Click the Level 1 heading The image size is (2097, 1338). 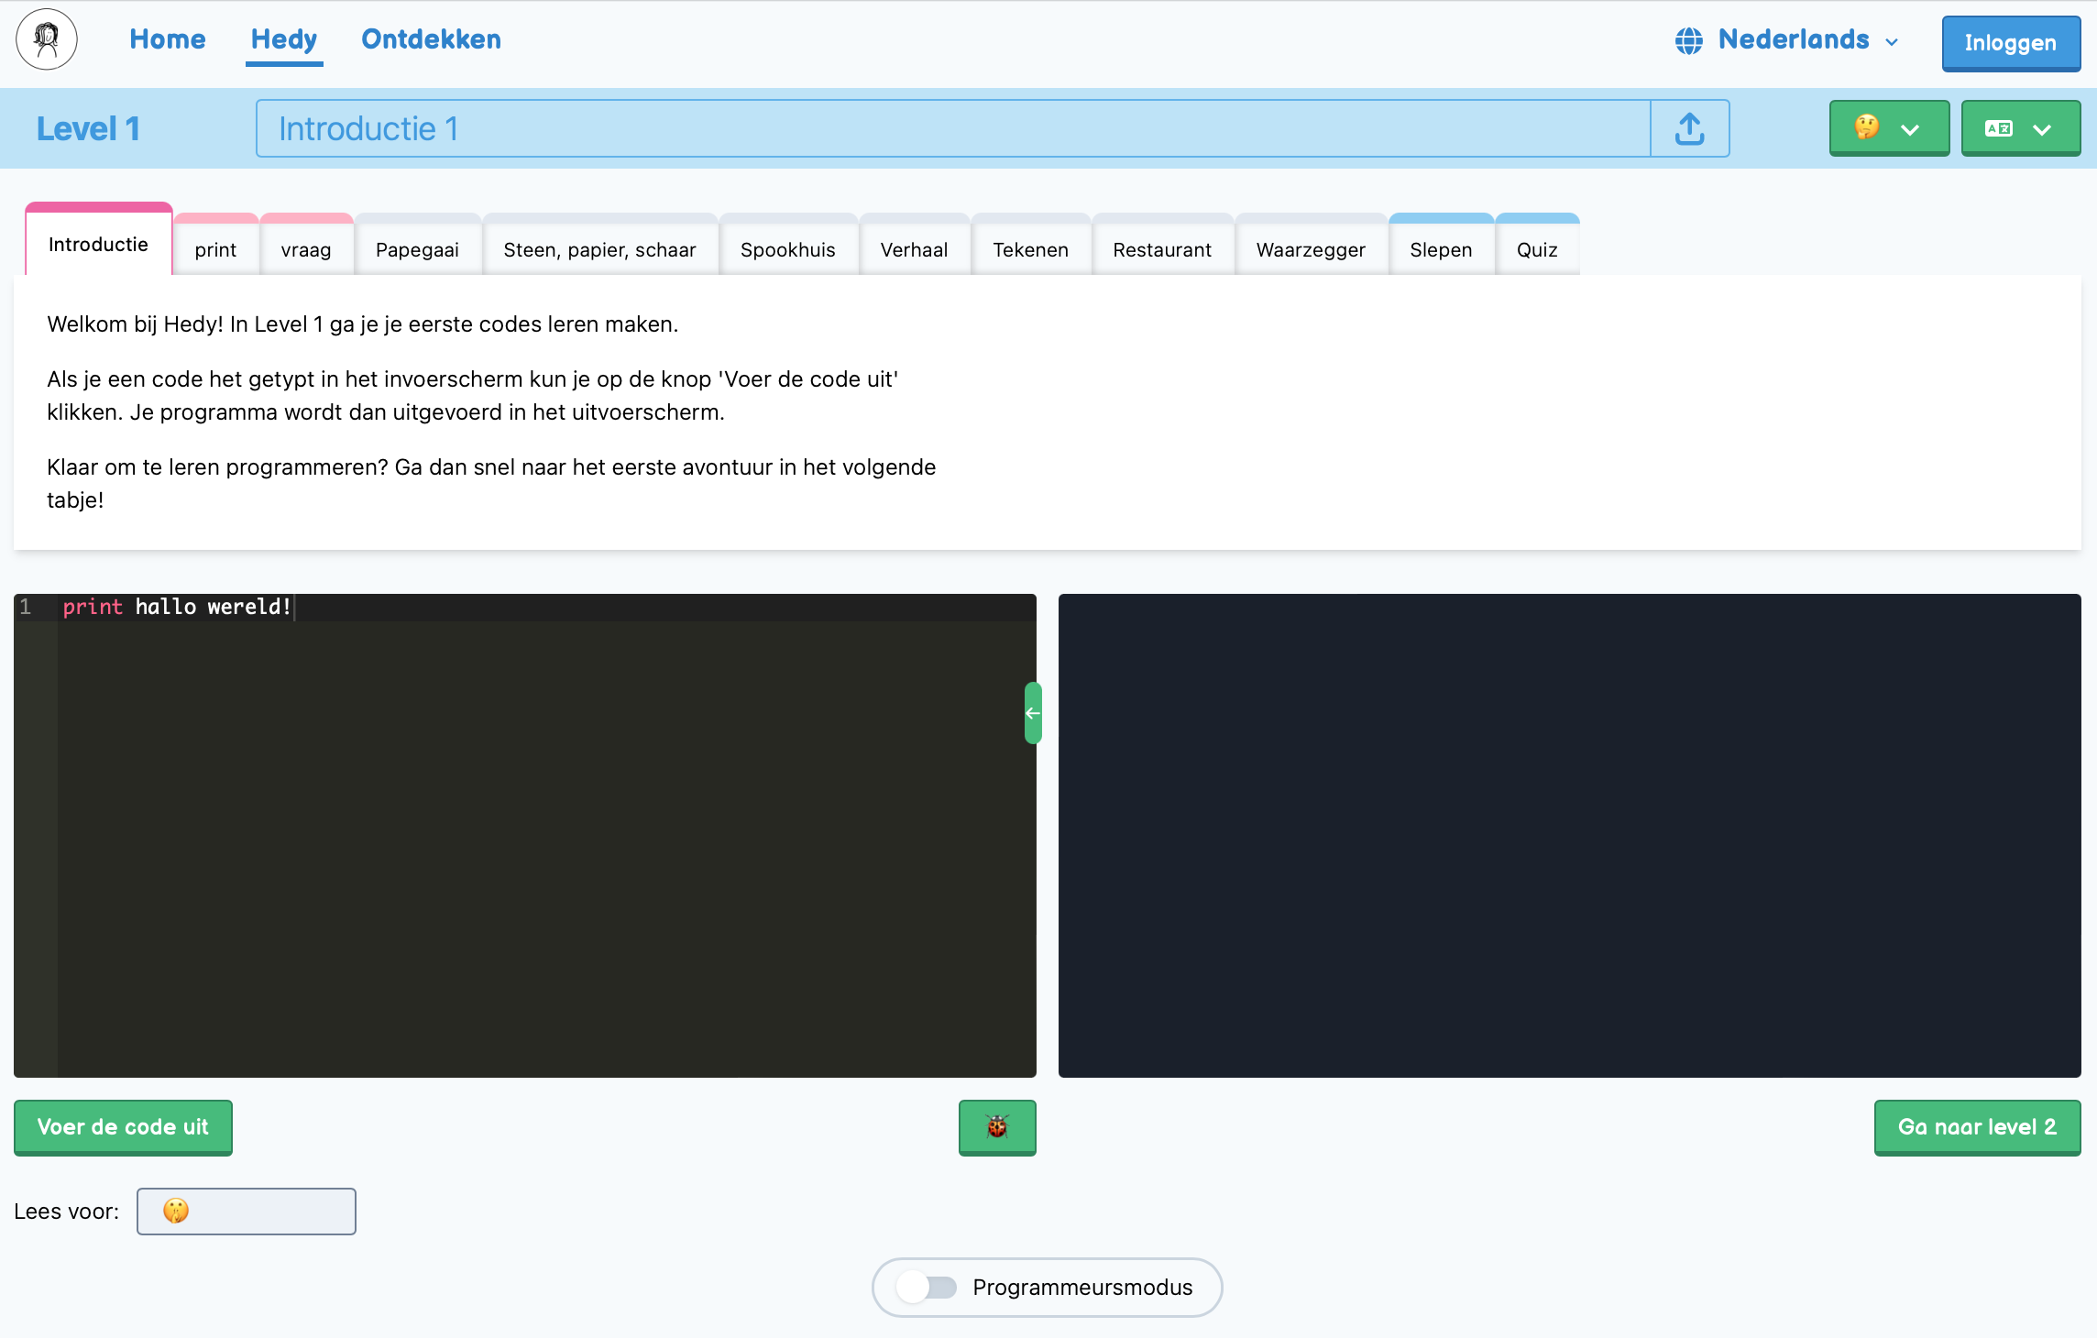[88, 128]
